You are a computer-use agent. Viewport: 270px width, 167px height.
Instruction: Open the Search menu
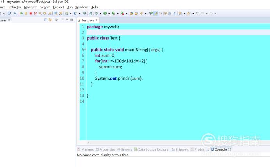pyautogui.click(x=45, y=7)
